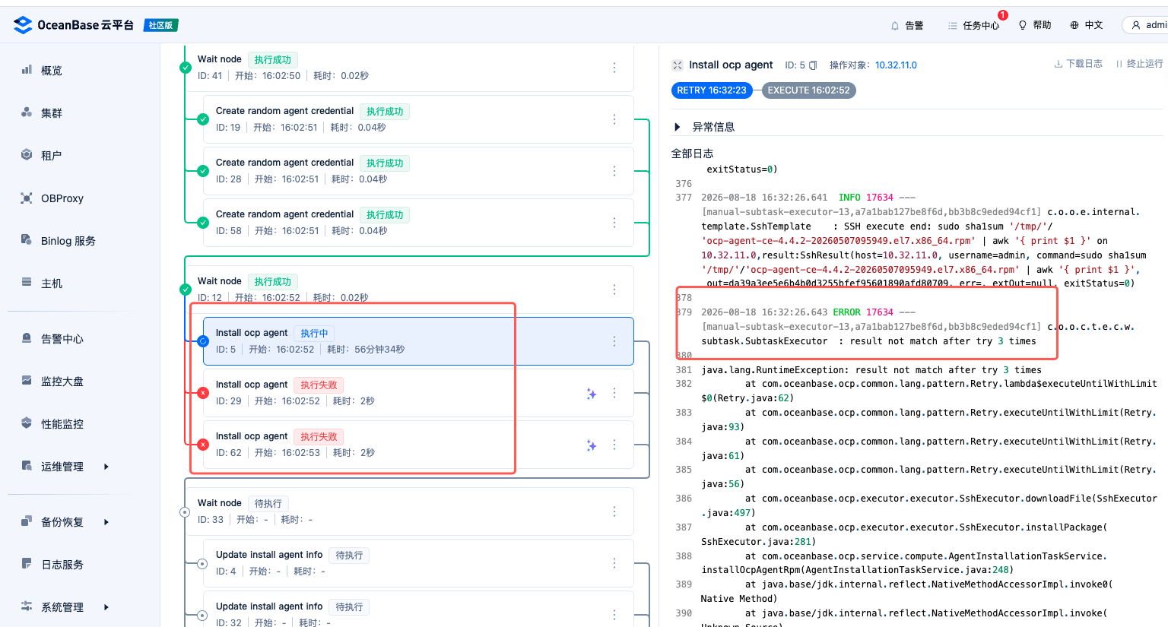Viewport: 1168px width, 627px height.
Task: Expand 系统管理 submenu arrow
Action: [x=106, y=607]
